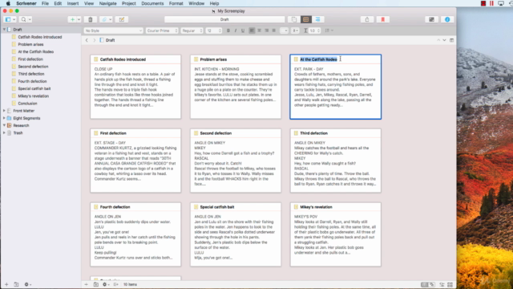Open the File menu
Screen dimensions: 513x289
[x=45, y=3]
